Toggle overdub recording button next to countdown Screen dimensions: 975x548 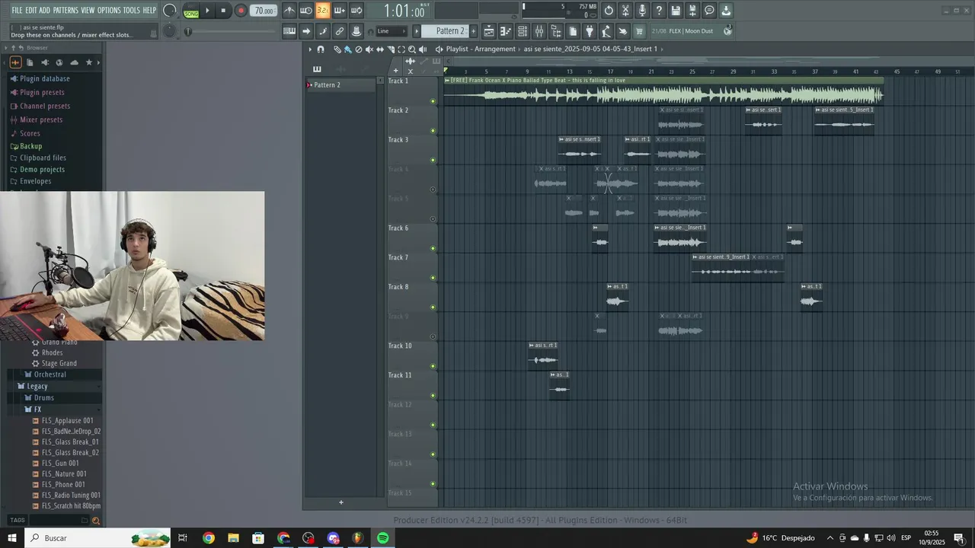point(340,11)
